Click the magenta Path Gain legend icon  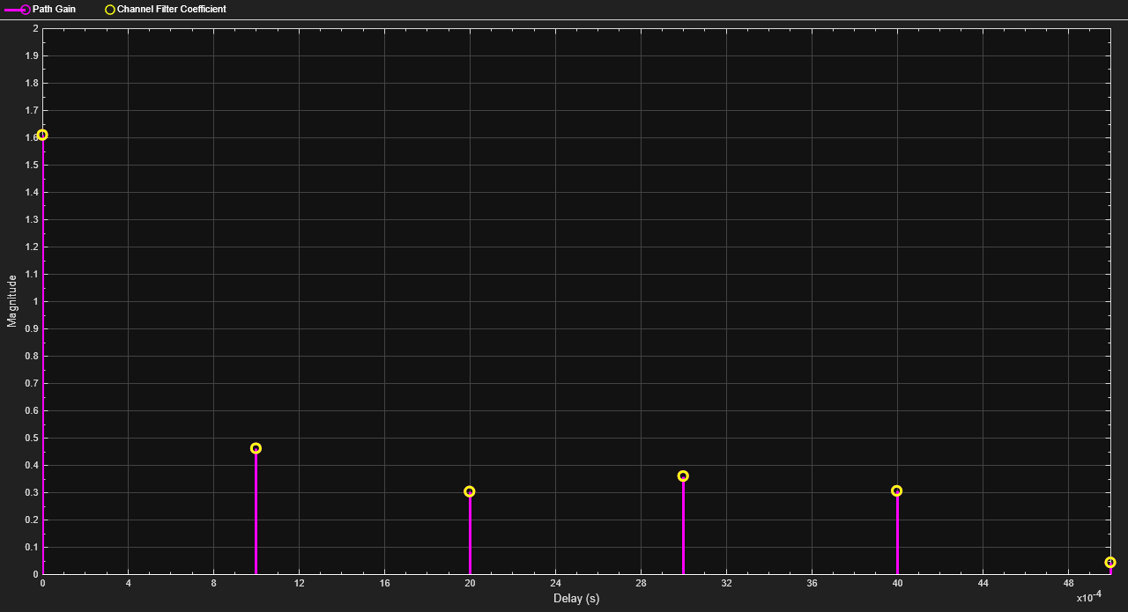[18, 10]
